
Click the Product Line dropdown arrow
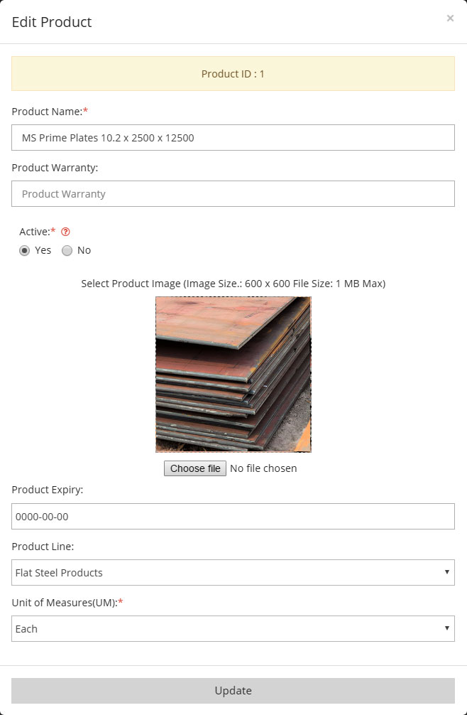coord(447,572)
